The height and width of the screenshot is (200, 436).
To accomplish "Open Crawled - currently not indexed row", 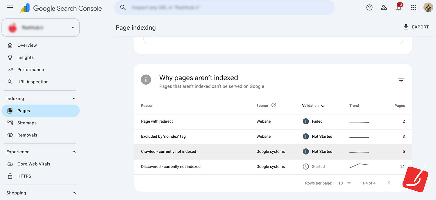I will pos(273,152).
